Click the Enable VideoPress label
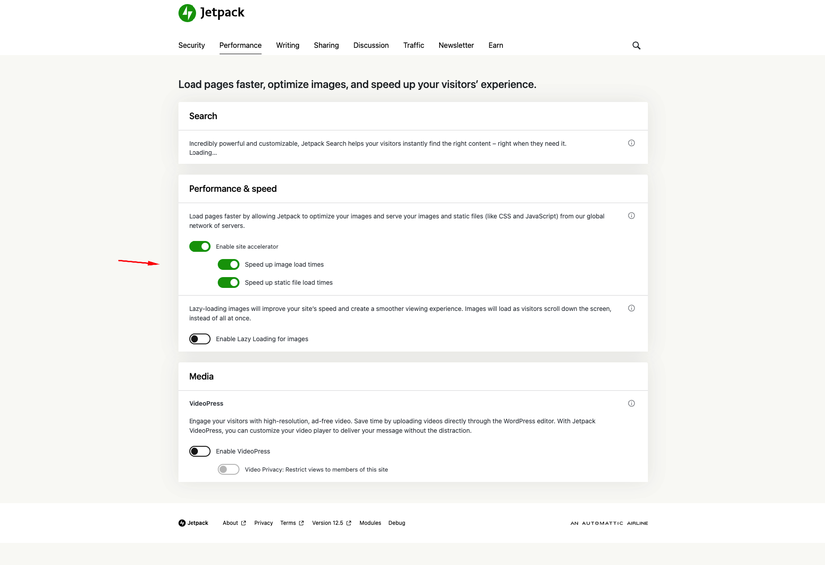The width and height of the screenshot is (825, 565). tap(243, 451)
